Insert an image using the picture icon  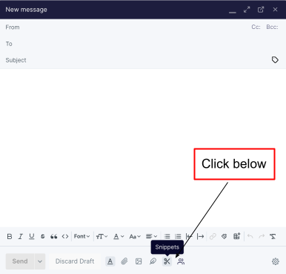coord(139,261)
